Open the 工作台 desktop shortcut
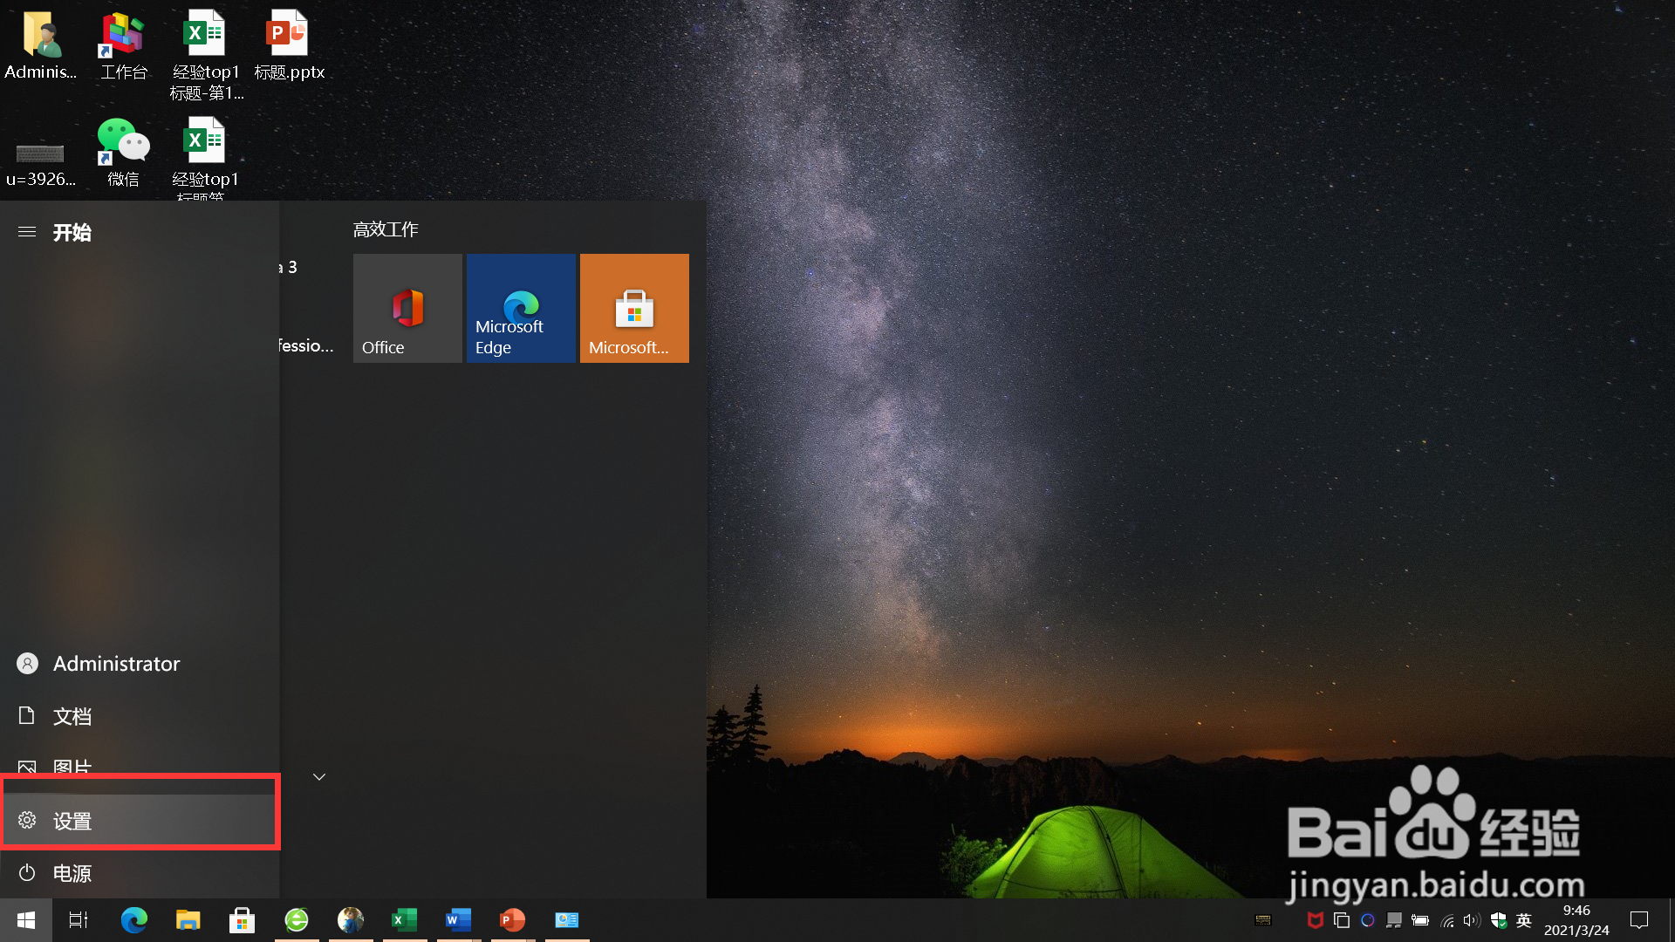Viewport: 1675px width, 942px height. (x=122, y=35)
